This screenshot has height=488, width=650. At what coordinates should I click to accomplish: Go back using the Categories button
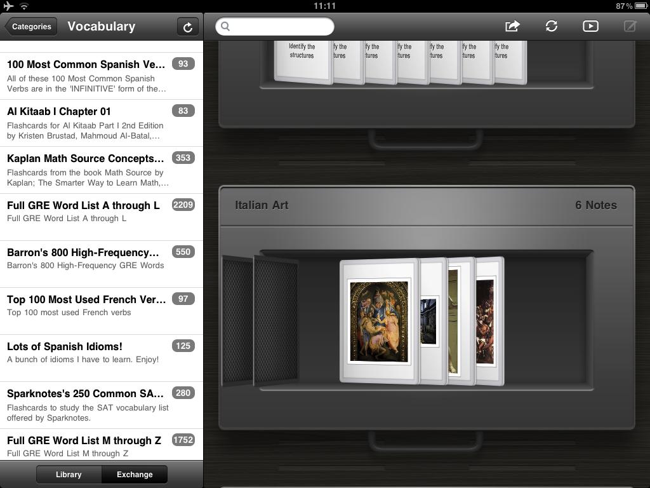tap(30, 27)
